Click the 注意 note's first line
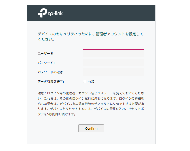The width and height of the screenshot is (190, 151). [x=91, y=93]
